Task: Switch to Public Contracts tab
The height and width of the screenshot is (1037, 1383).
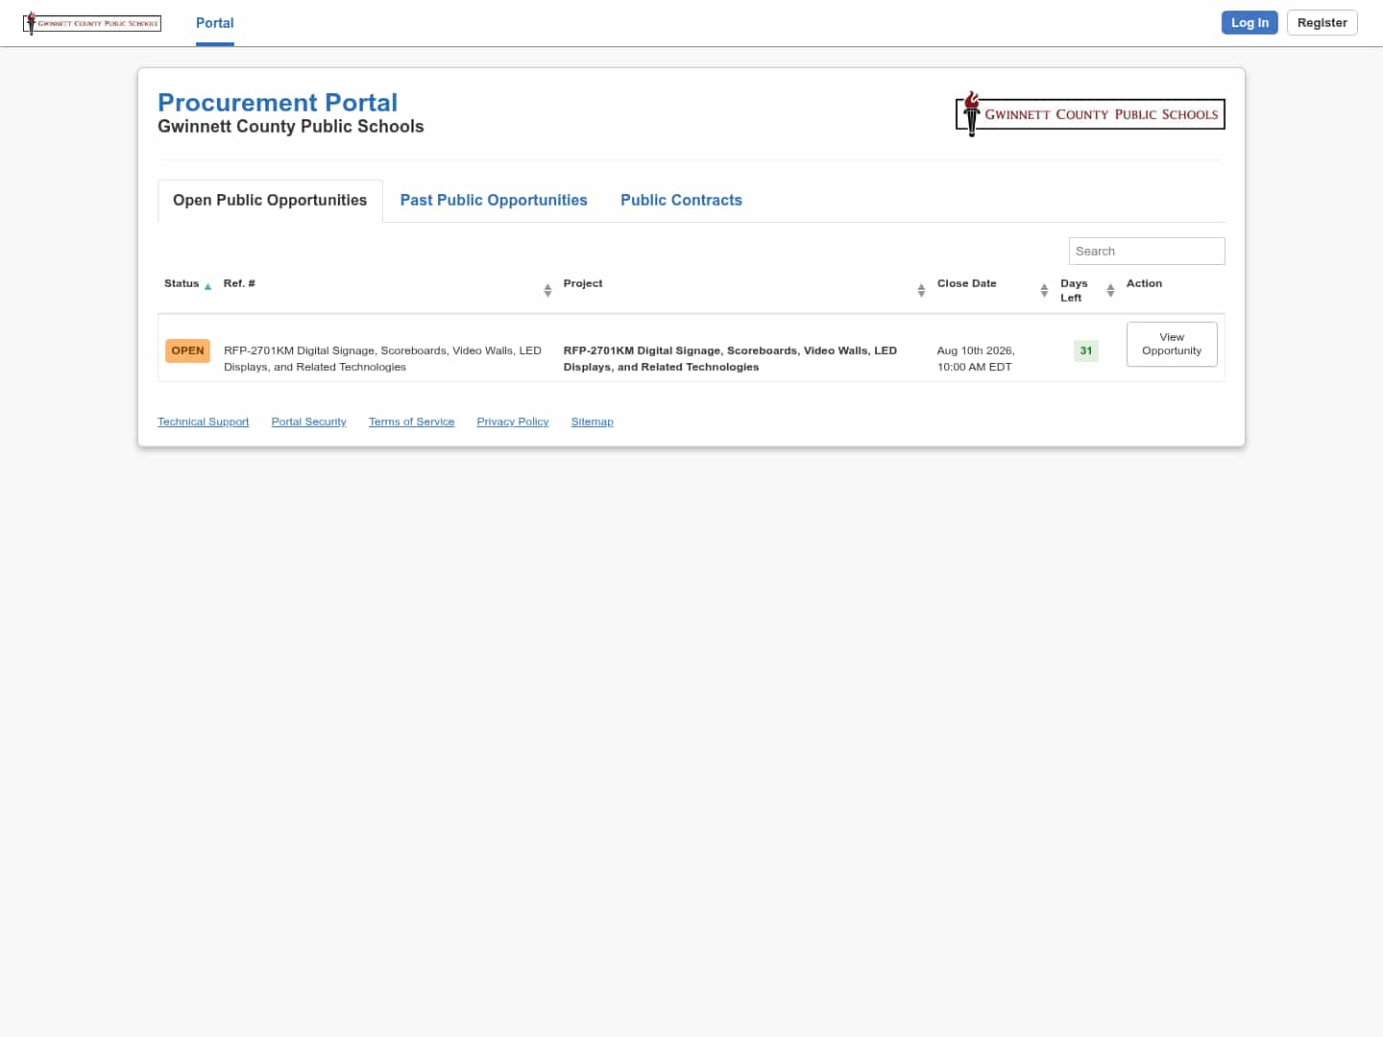Action: 681,200
